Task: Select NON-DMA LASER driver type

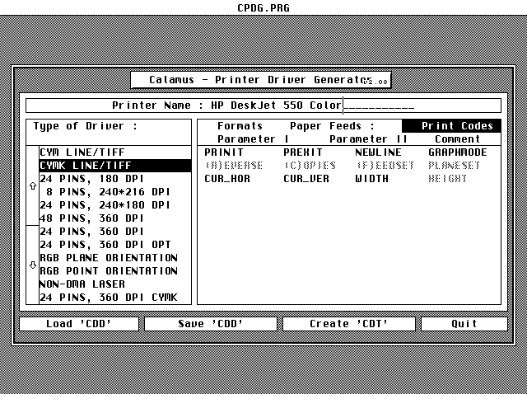Action: 115,284
